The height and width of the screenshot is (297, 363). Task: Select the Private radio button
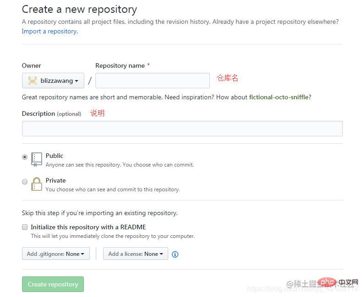(x=25, y=182)
